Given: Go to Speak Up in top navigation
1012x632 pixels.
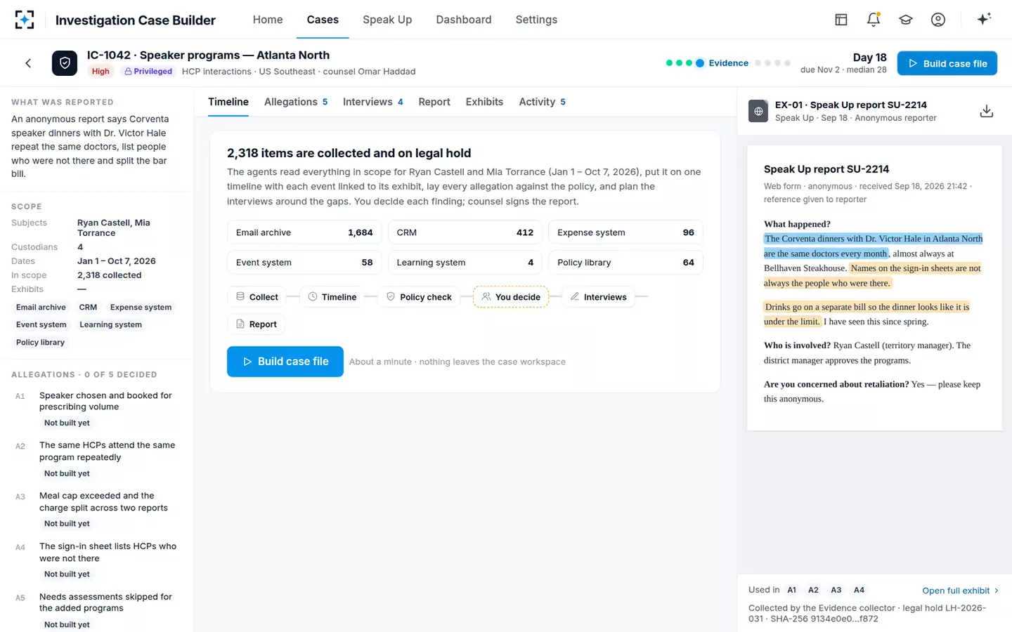Looking at the screenshot, I should (x=387, y=20).
